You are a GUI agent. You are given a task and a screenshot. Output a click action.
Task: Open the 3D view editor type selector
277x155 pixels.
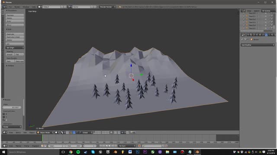tap(5, 133)
